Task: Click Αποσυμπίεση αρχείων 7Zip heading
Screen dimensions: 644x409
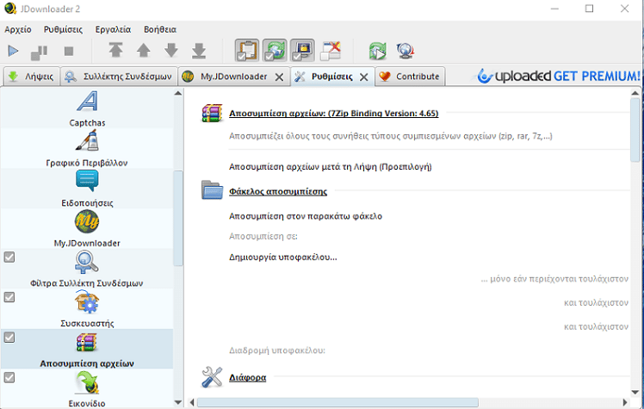Action: [333, 114]
